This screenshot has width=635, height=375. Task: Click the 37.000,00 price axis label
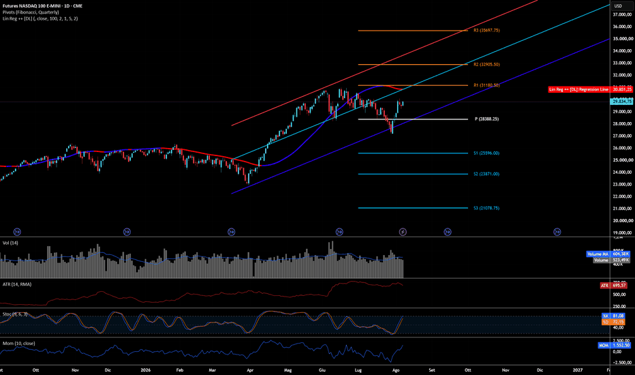(623, 14)
